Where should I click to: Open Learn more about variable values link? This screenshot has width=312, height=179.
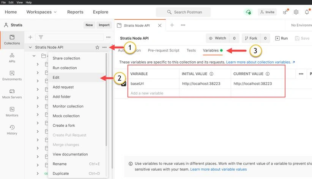219,169
